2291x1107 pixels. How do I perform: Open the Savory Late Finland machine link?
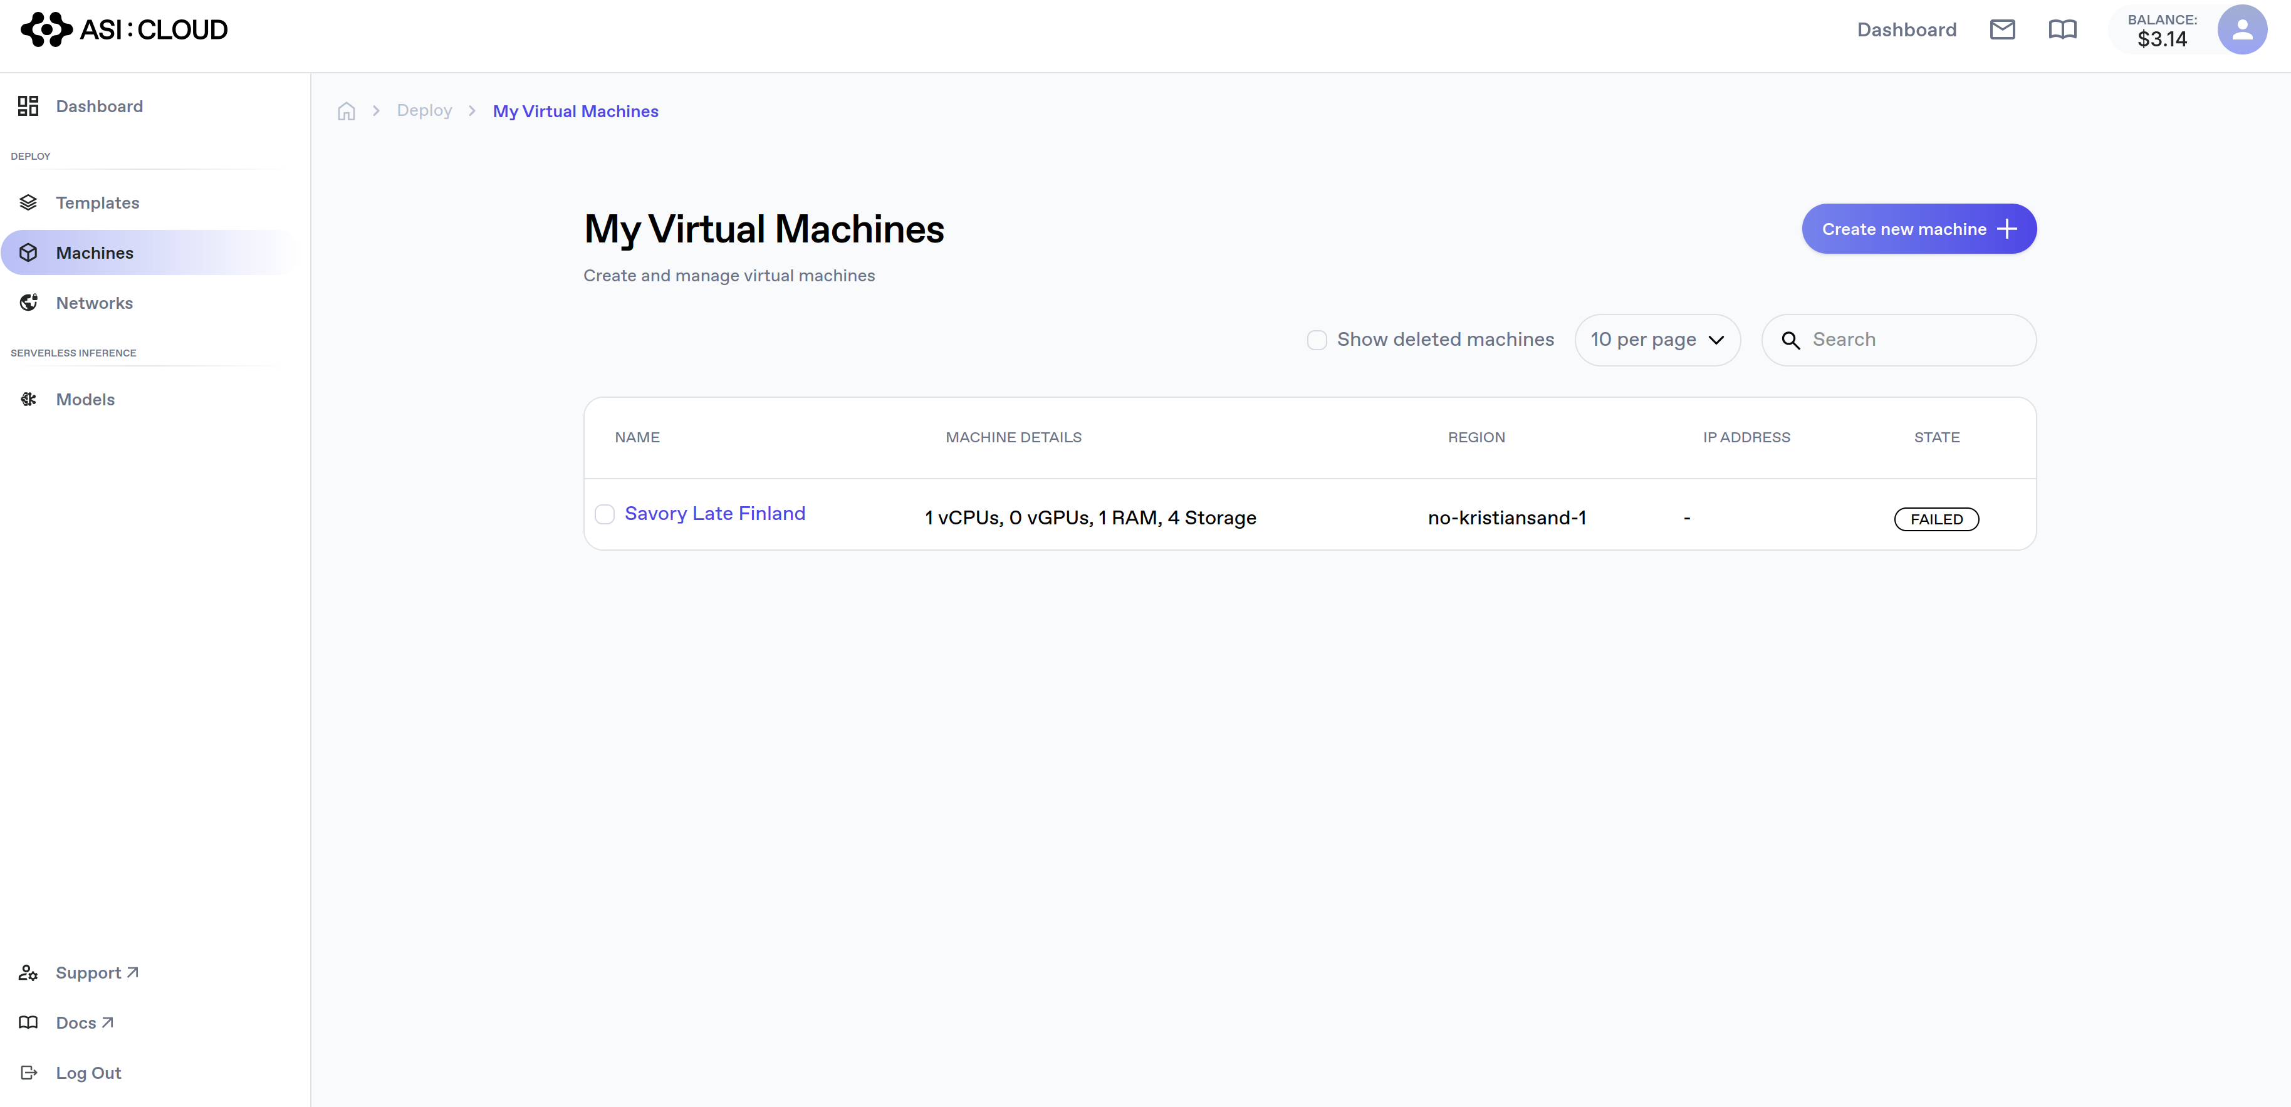[x=714, y=513]
